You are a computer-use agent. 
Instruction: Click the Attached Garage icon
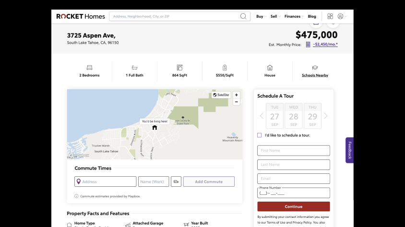128,225
